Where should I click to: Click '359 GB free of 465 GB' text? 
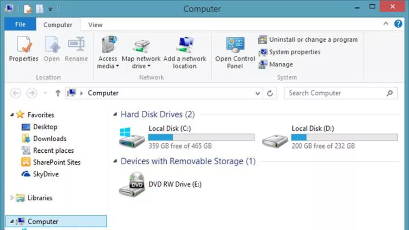click(180, 146)
